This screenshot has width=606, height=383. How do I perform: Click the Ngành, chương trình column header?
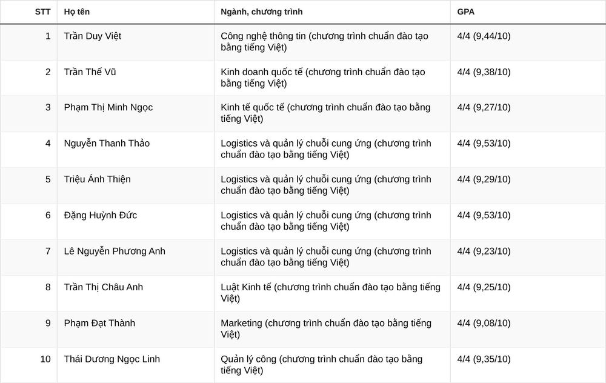click(261, 12)
